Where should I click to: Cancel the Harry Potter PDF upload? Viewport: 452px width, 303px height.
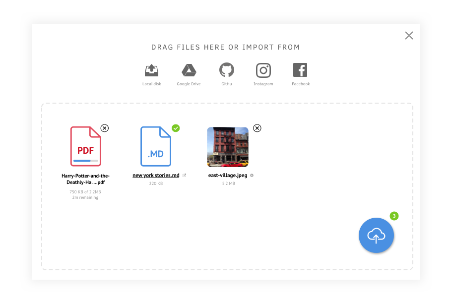pyautogui.click(x=104, y=128)
